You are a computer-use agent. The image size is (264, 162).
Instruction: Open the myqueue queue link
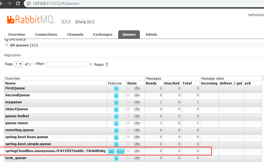click(x=13, y=102)
